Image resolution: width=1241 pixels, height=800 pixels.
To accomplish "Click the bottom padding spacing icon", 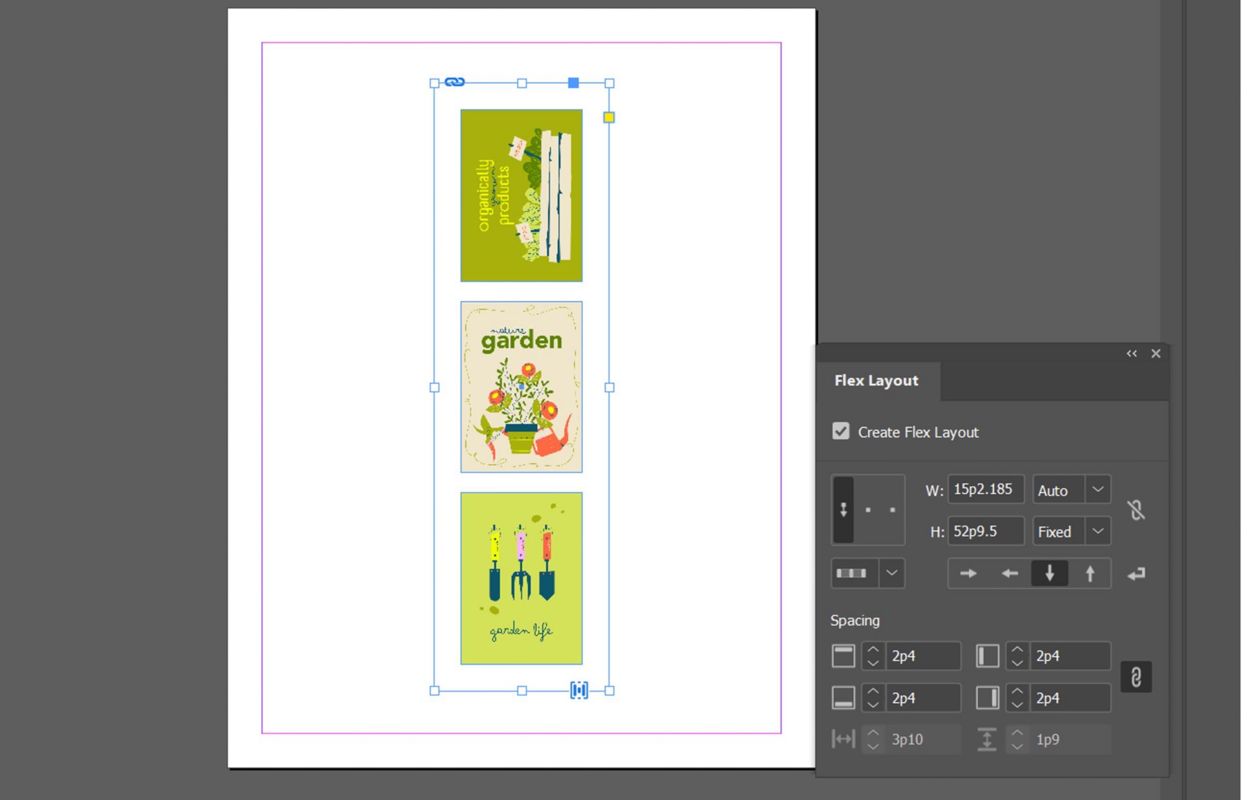I will (843, 697).
